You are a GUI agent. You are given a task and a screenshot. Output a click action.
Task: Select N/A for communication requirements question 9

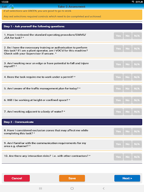pos(137,144)
